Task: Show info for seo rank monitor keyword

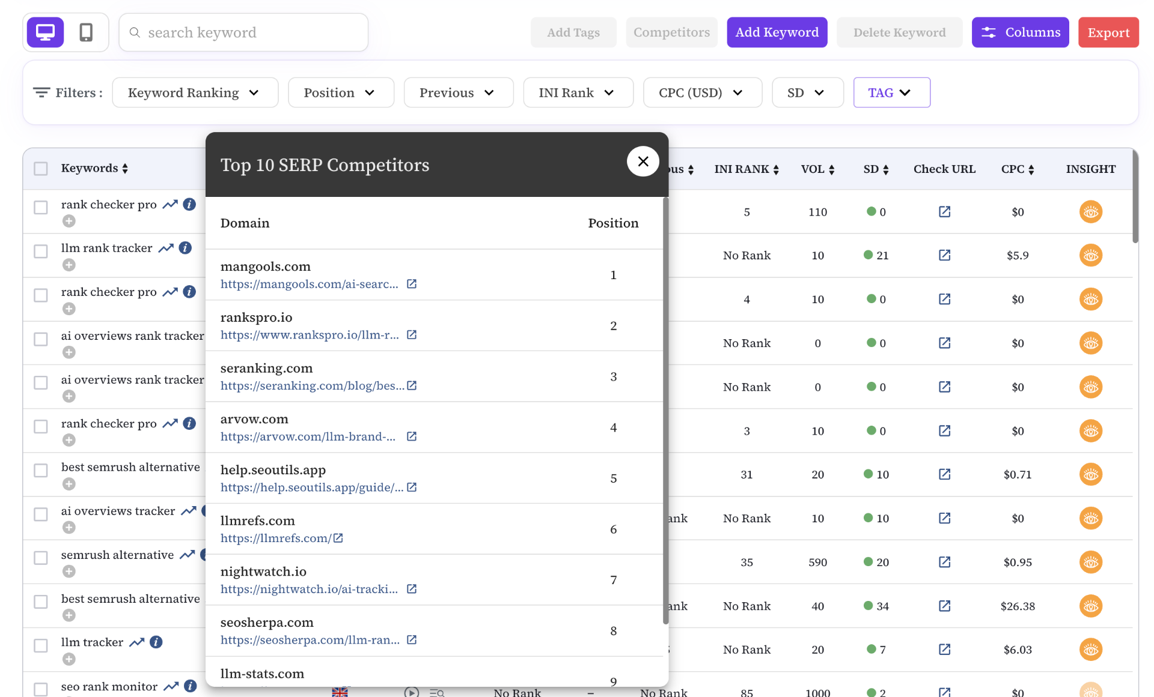Action: 190,686
